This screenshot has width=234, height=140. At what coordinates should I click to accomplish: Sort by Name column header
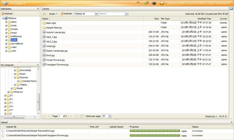pos(93,19)
